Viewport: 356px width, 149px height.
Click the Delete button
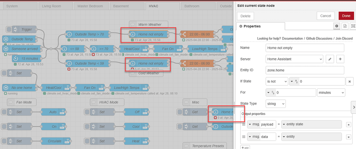pos(246,16)
